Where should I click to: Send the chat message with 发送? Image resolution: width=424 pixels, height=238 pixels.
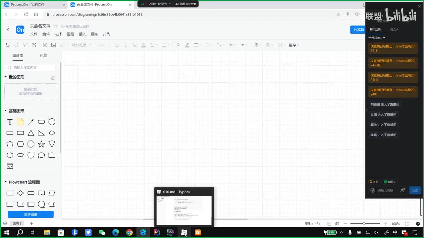415,190
